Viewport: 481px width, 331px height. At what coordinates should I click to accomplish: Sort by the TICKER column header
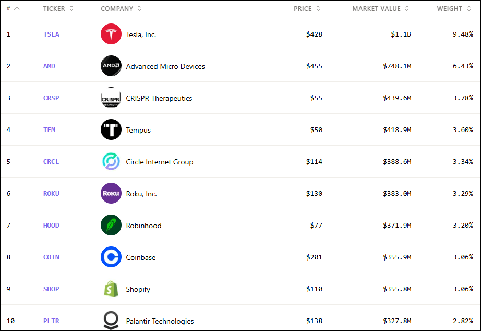(x=58, y=8)
